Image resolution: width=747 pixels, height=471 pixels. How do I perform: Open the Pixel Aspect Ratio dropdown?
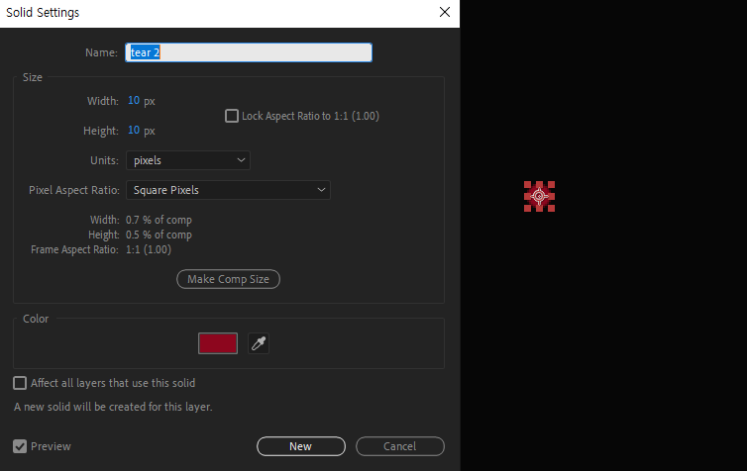point(228,190)
